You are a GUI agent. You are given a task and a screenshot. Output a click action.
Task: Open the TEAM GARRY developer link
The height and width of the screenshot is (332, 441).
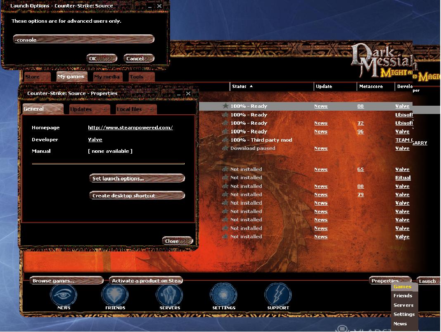click(x=411, y=141)
